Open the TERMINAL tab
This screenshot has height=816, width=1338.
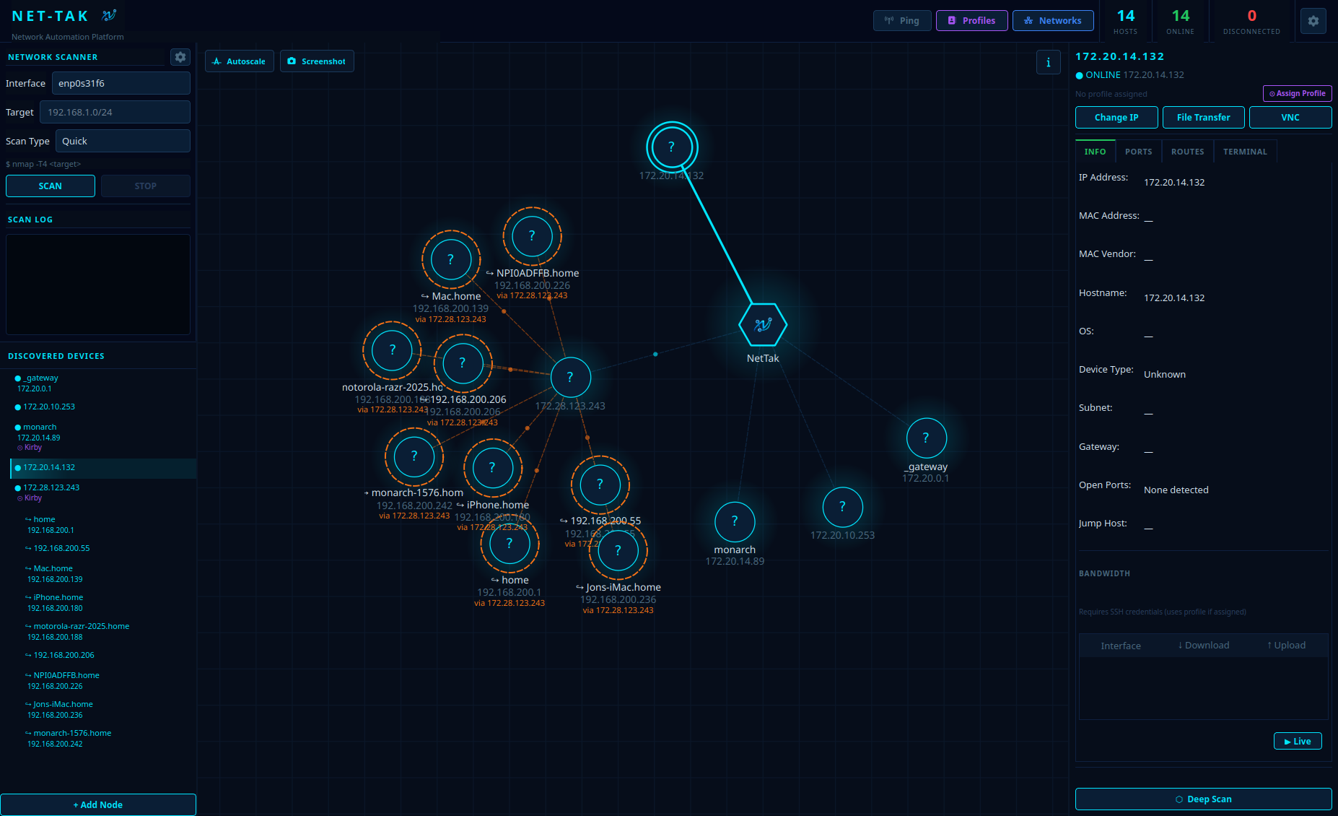[x=1245, y=151]
